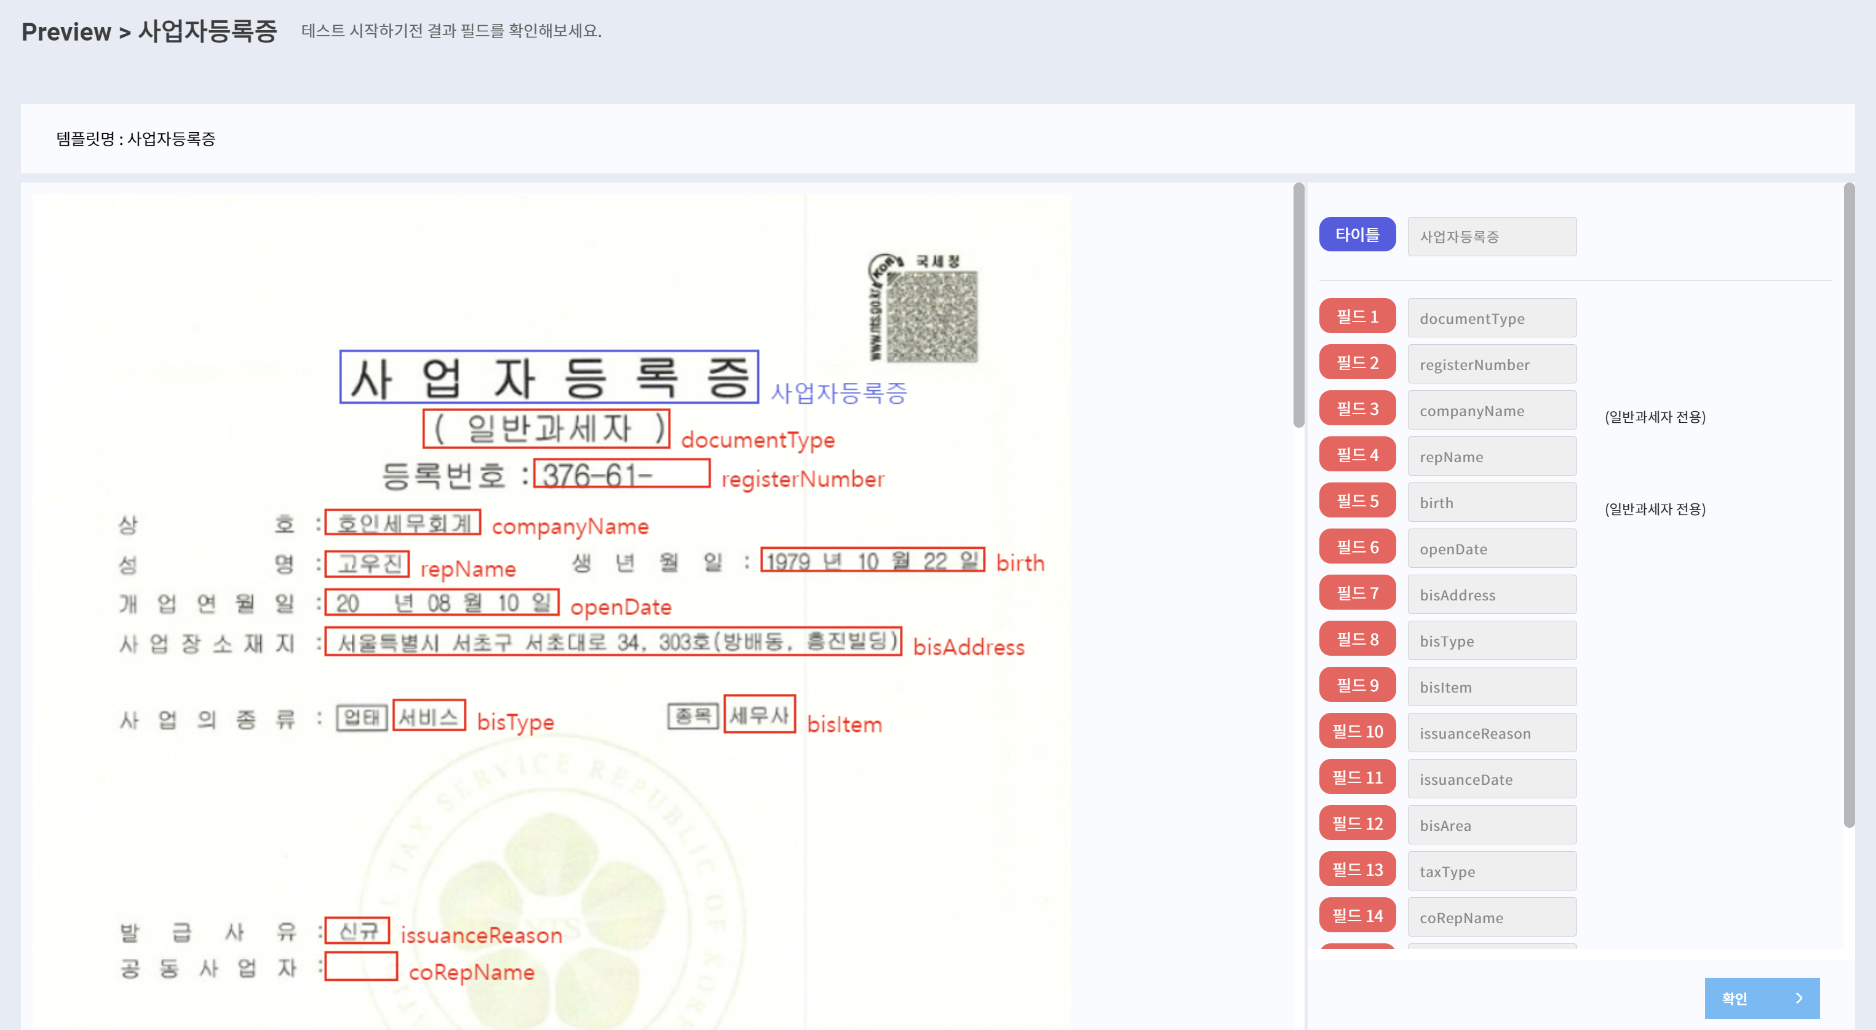Viewport: 1876px width, 1030px height.
Task: Click the repName input field
Action: tap(1492, 456)
